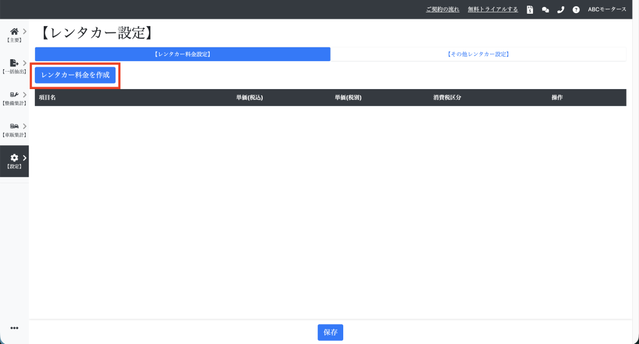
Task: Click the 車販集計 car icon
Action: (x=14, y=127)
